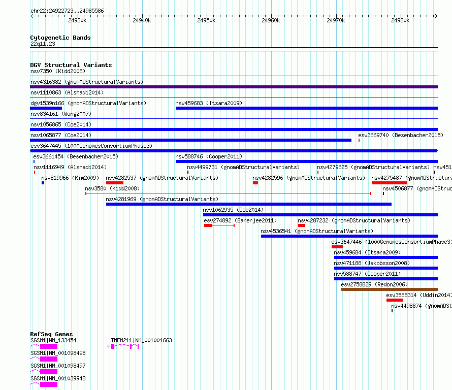Click the nsv1116949 (Alsmadi2014) label

pos(70,167)
